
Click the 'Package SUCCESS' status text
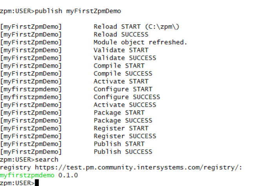pos(123,120)
